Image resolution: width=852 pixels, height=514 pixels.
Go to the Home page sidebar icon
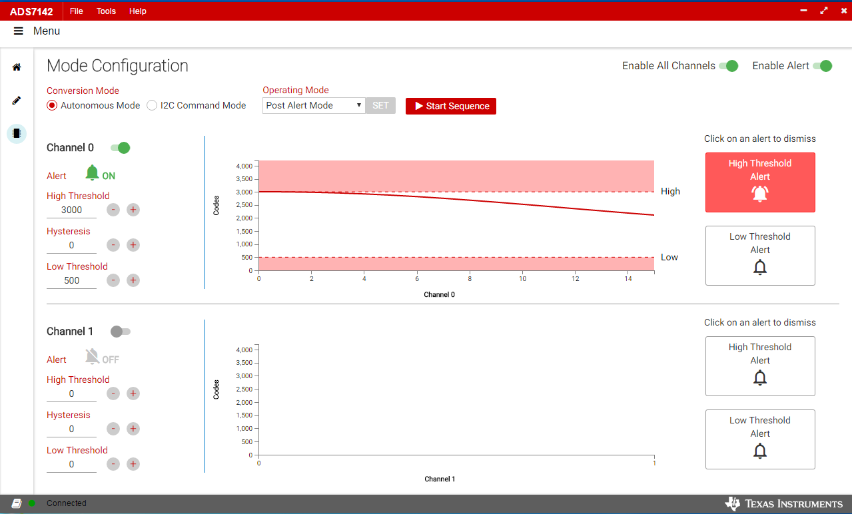17,67
